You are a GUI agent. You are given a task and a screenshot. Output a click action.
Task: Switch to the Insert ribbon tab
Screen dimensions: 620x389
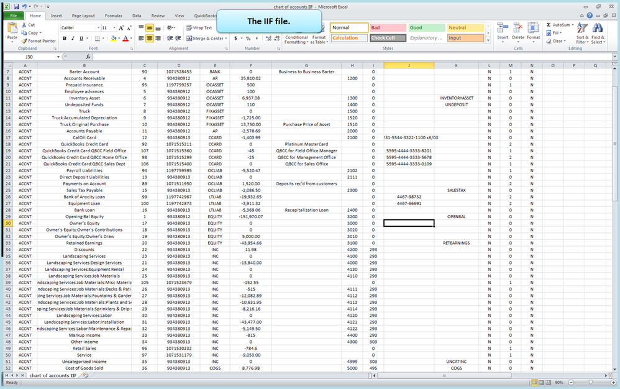[x=56, y=16]
